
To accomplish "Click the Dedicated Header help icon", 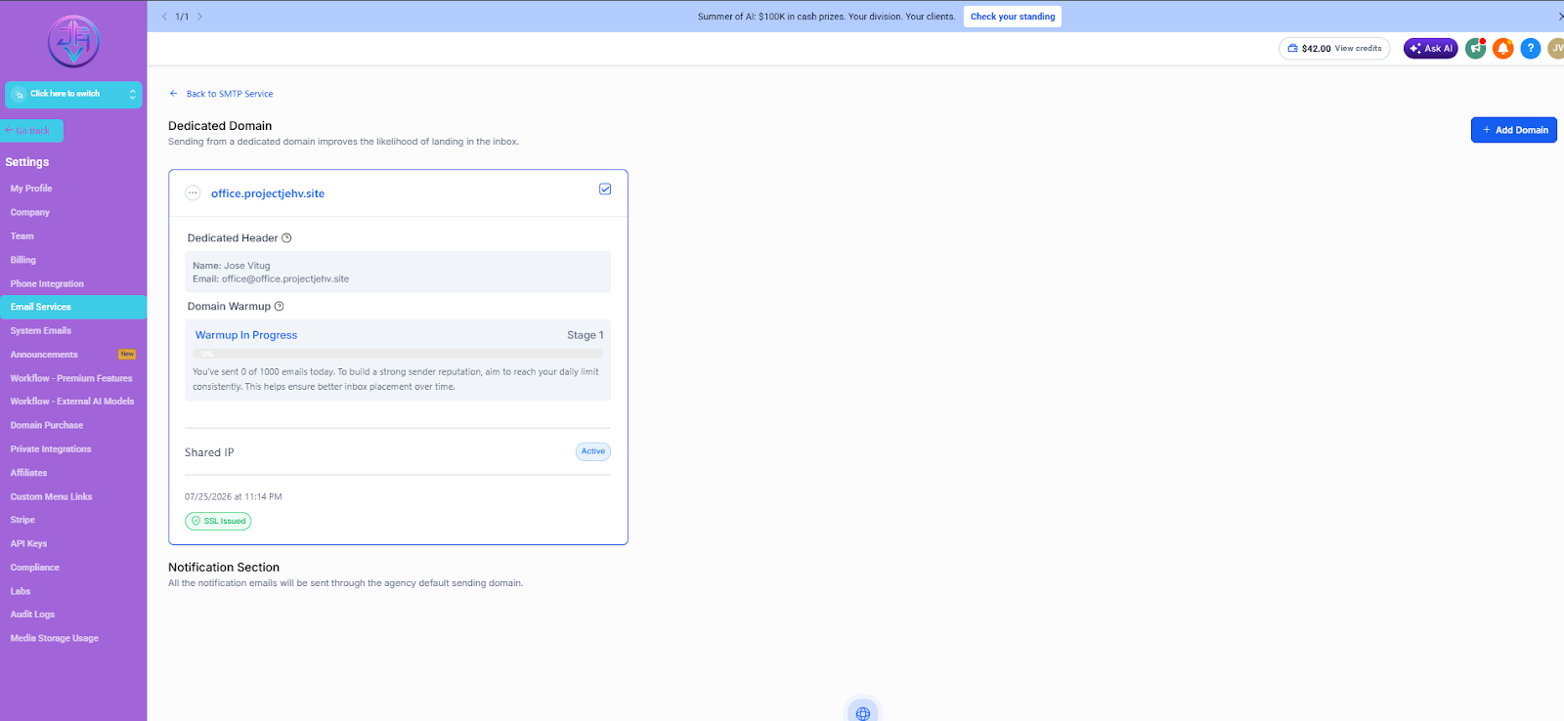I will 286,238.
